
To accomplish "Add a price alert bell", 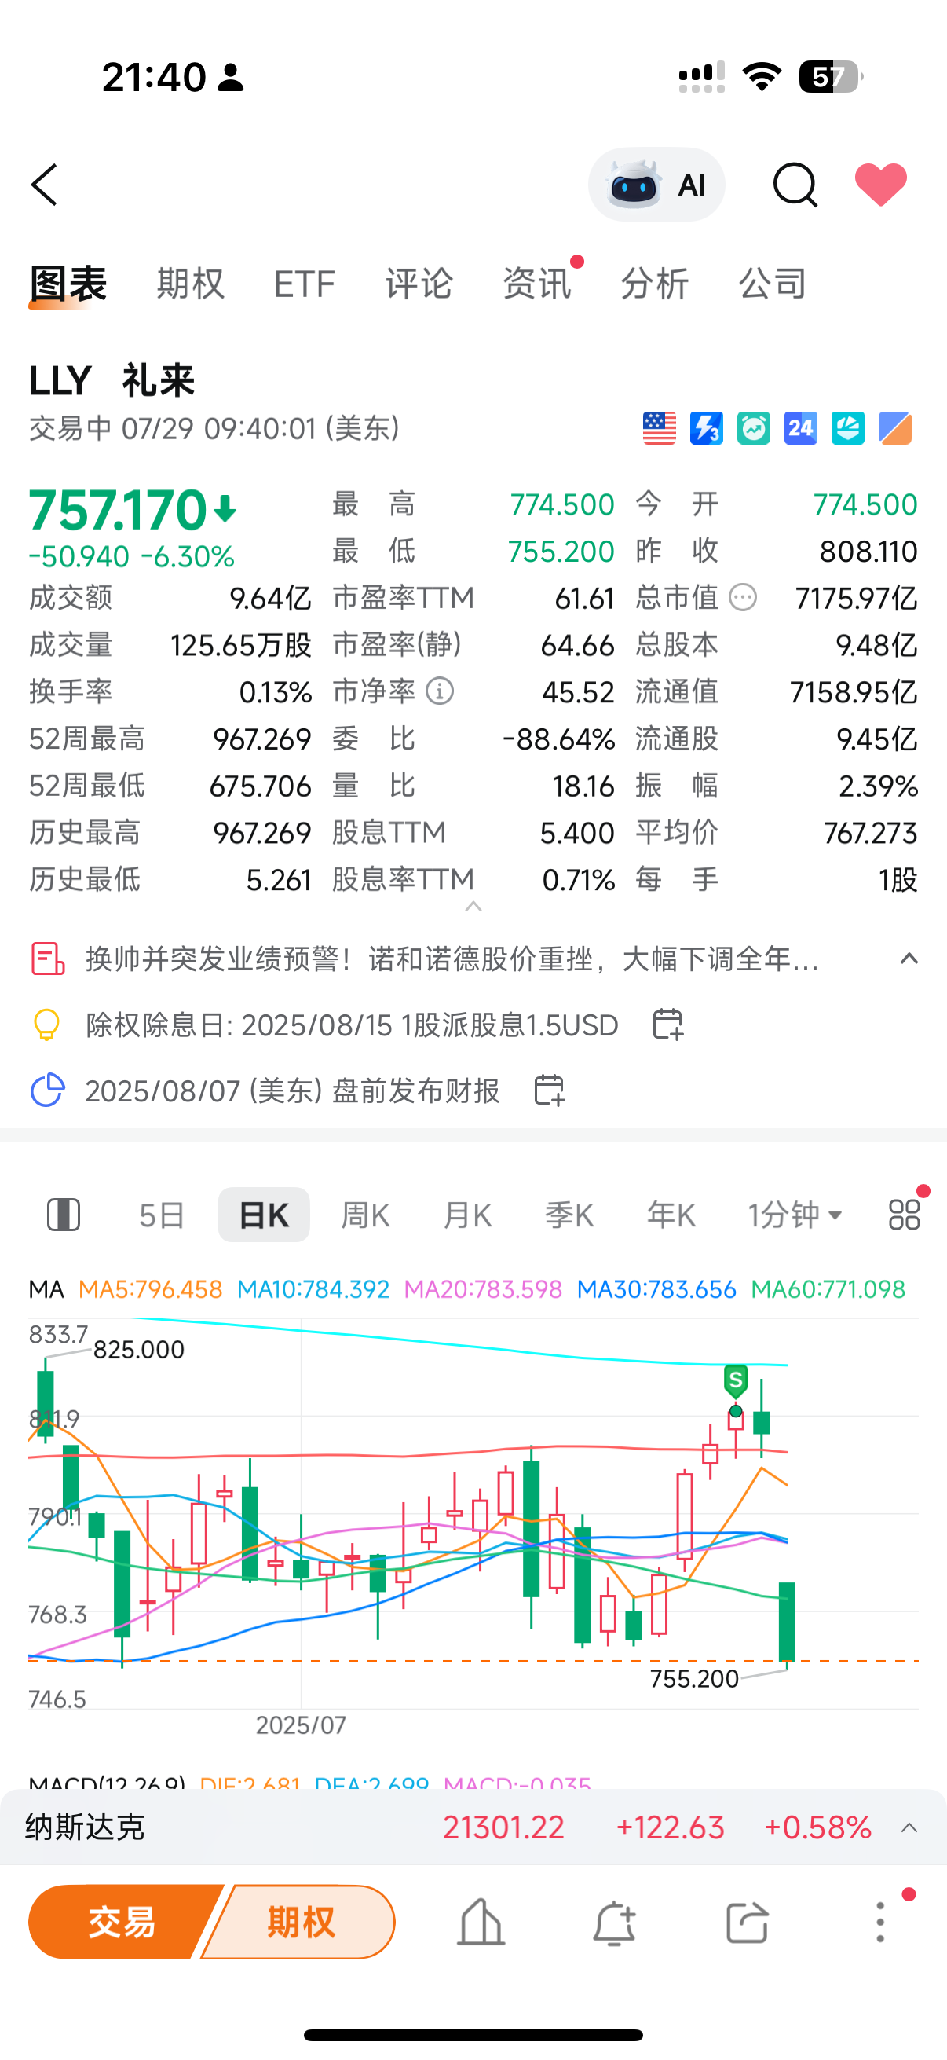I will click(x=614, y=1922).
